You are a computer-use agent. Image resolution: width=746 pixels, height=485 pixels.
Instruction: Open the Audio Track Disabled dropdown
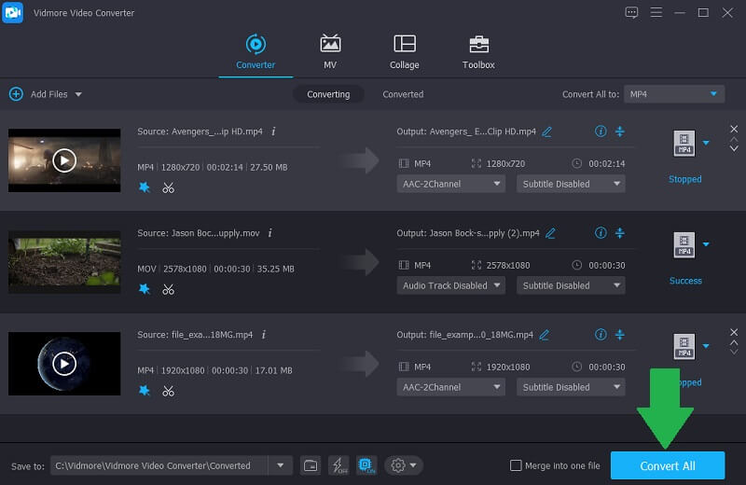point(451,285)
